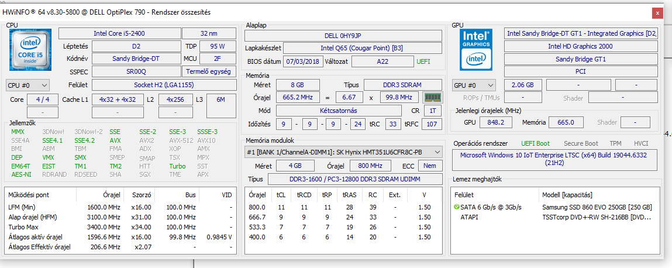The width and height of the screenshot is (672, 268).
Task: Expand memory module BANK 1 dropdown
Action: [x=344, y=152]
